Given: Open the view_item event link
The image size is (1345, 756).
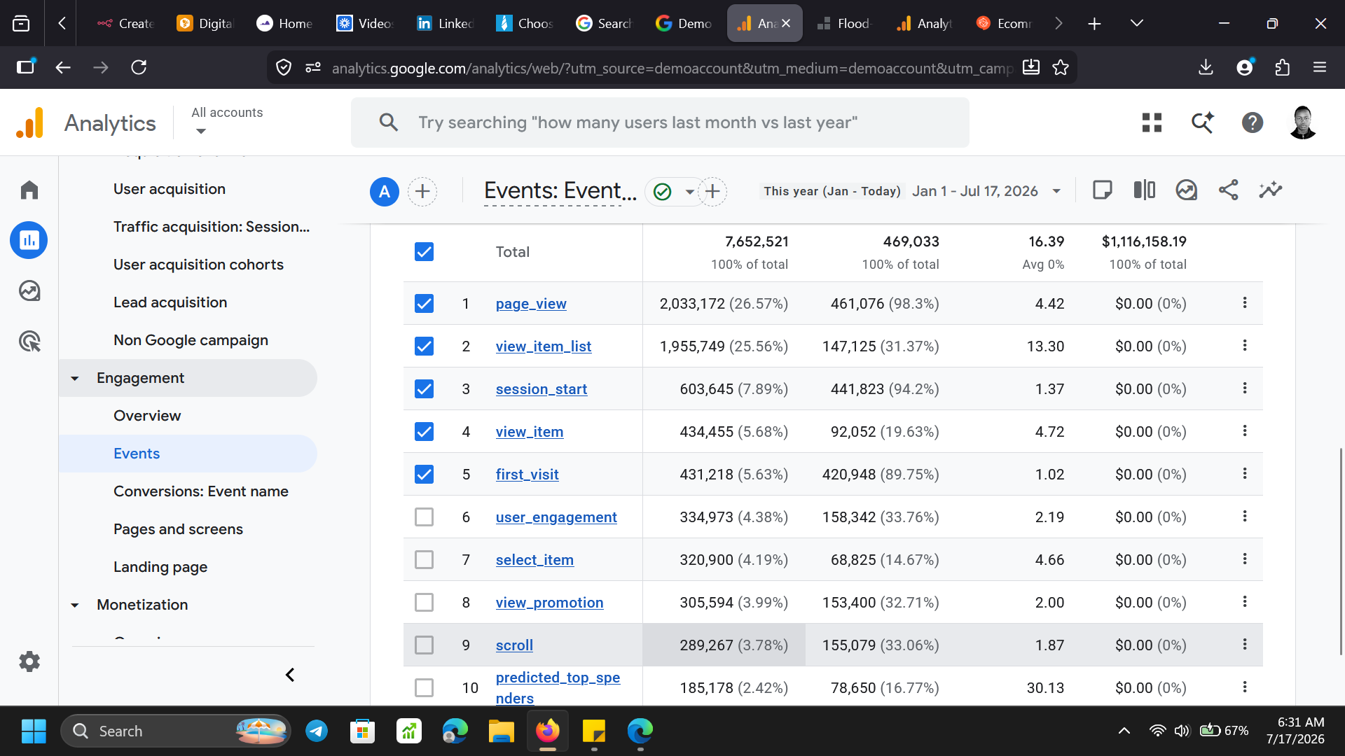Looking at the screenshot, I should [x=530, y=432].
